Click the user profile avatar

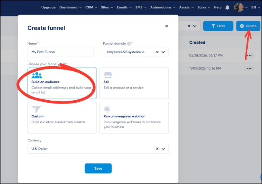pos(239,8)
